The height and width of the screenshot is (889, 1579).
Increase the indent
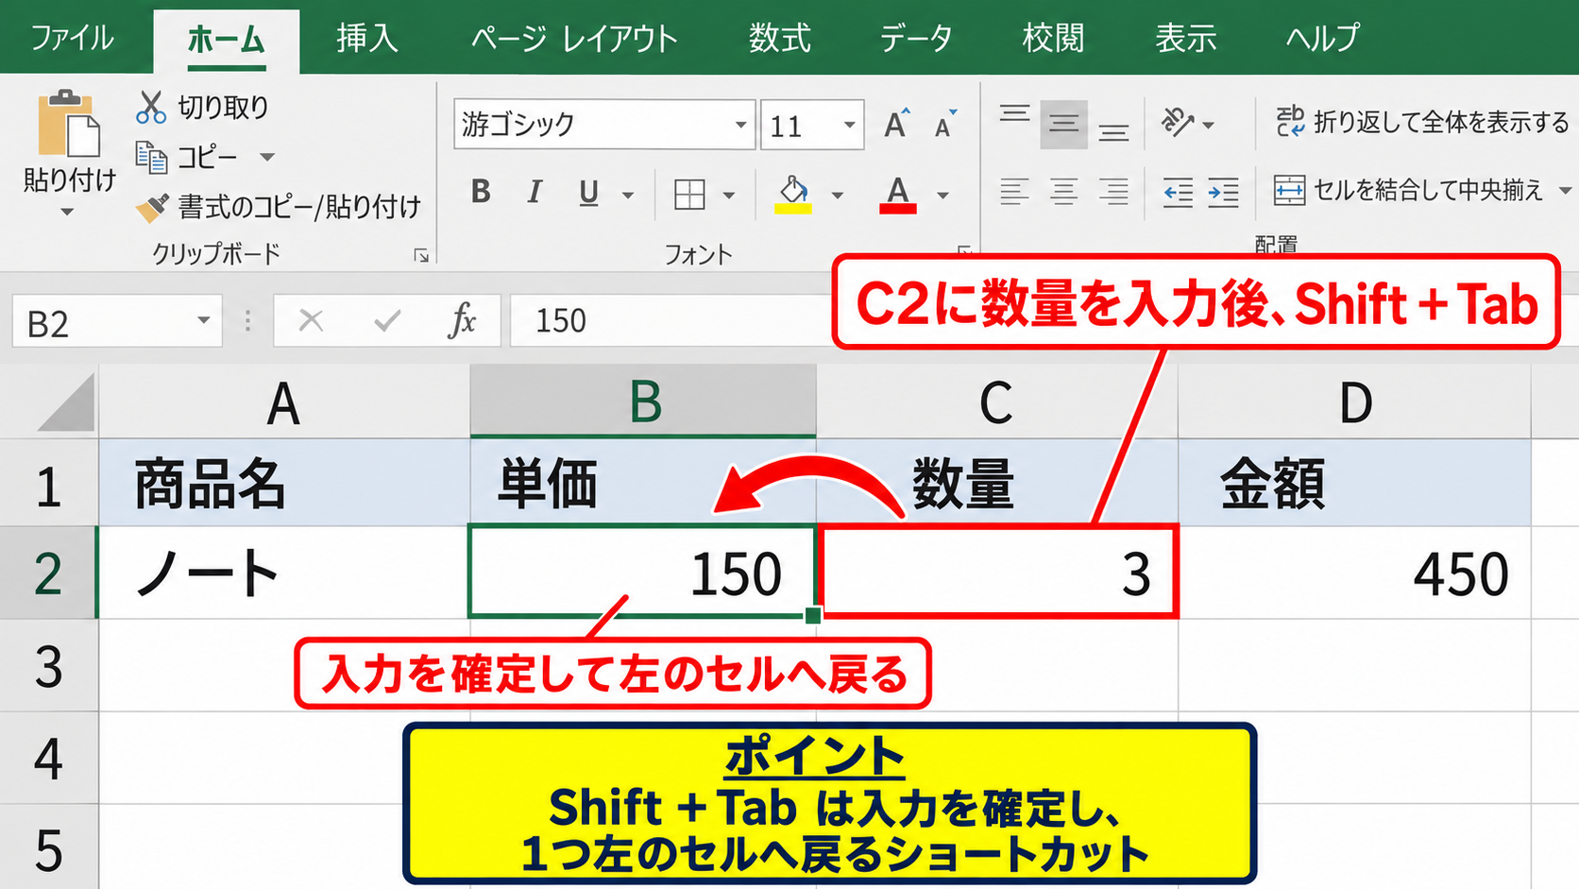(1223, 193)
